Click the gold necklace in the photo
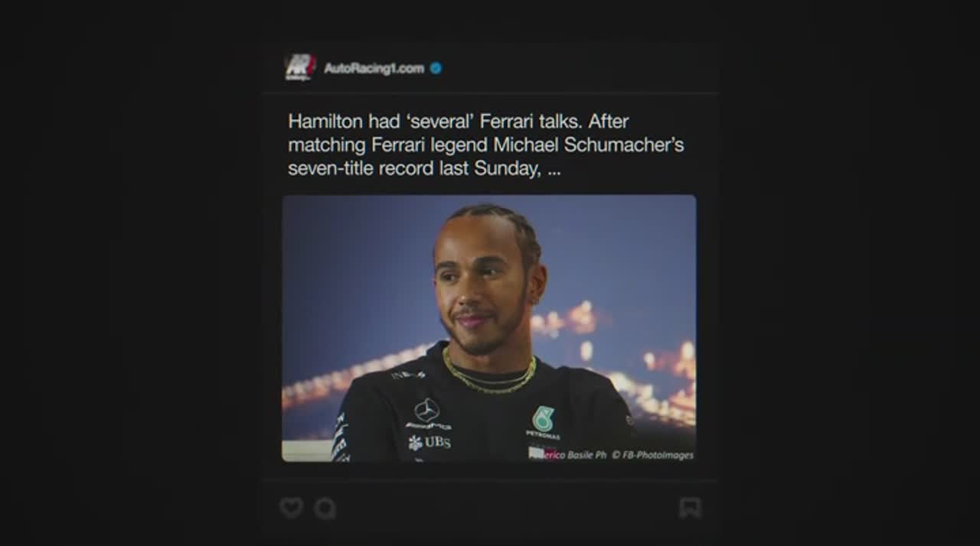980x546 pixels. pos(490,376)
